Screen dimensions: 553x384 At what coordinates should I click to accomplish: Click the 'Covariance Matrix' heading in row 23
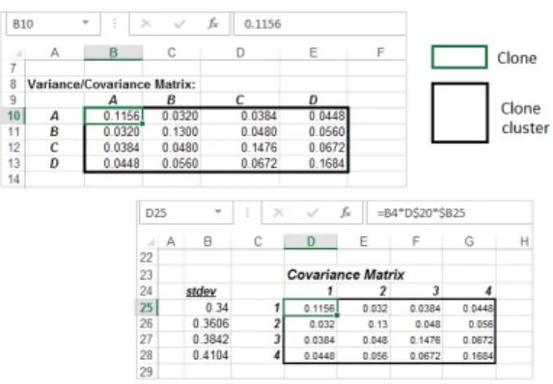[x=346, y=275]
